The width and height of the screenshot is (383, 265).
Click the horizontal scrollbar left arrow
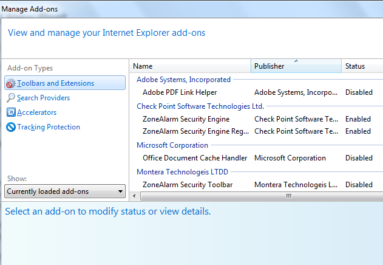(134, 196)
